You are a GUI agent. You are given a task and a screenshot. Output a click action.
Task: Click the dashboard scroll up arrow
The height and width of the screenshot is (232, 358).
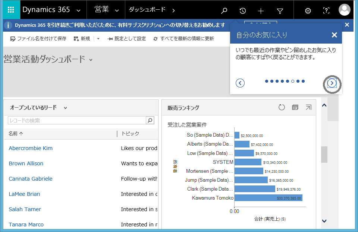tap(324, 105)
